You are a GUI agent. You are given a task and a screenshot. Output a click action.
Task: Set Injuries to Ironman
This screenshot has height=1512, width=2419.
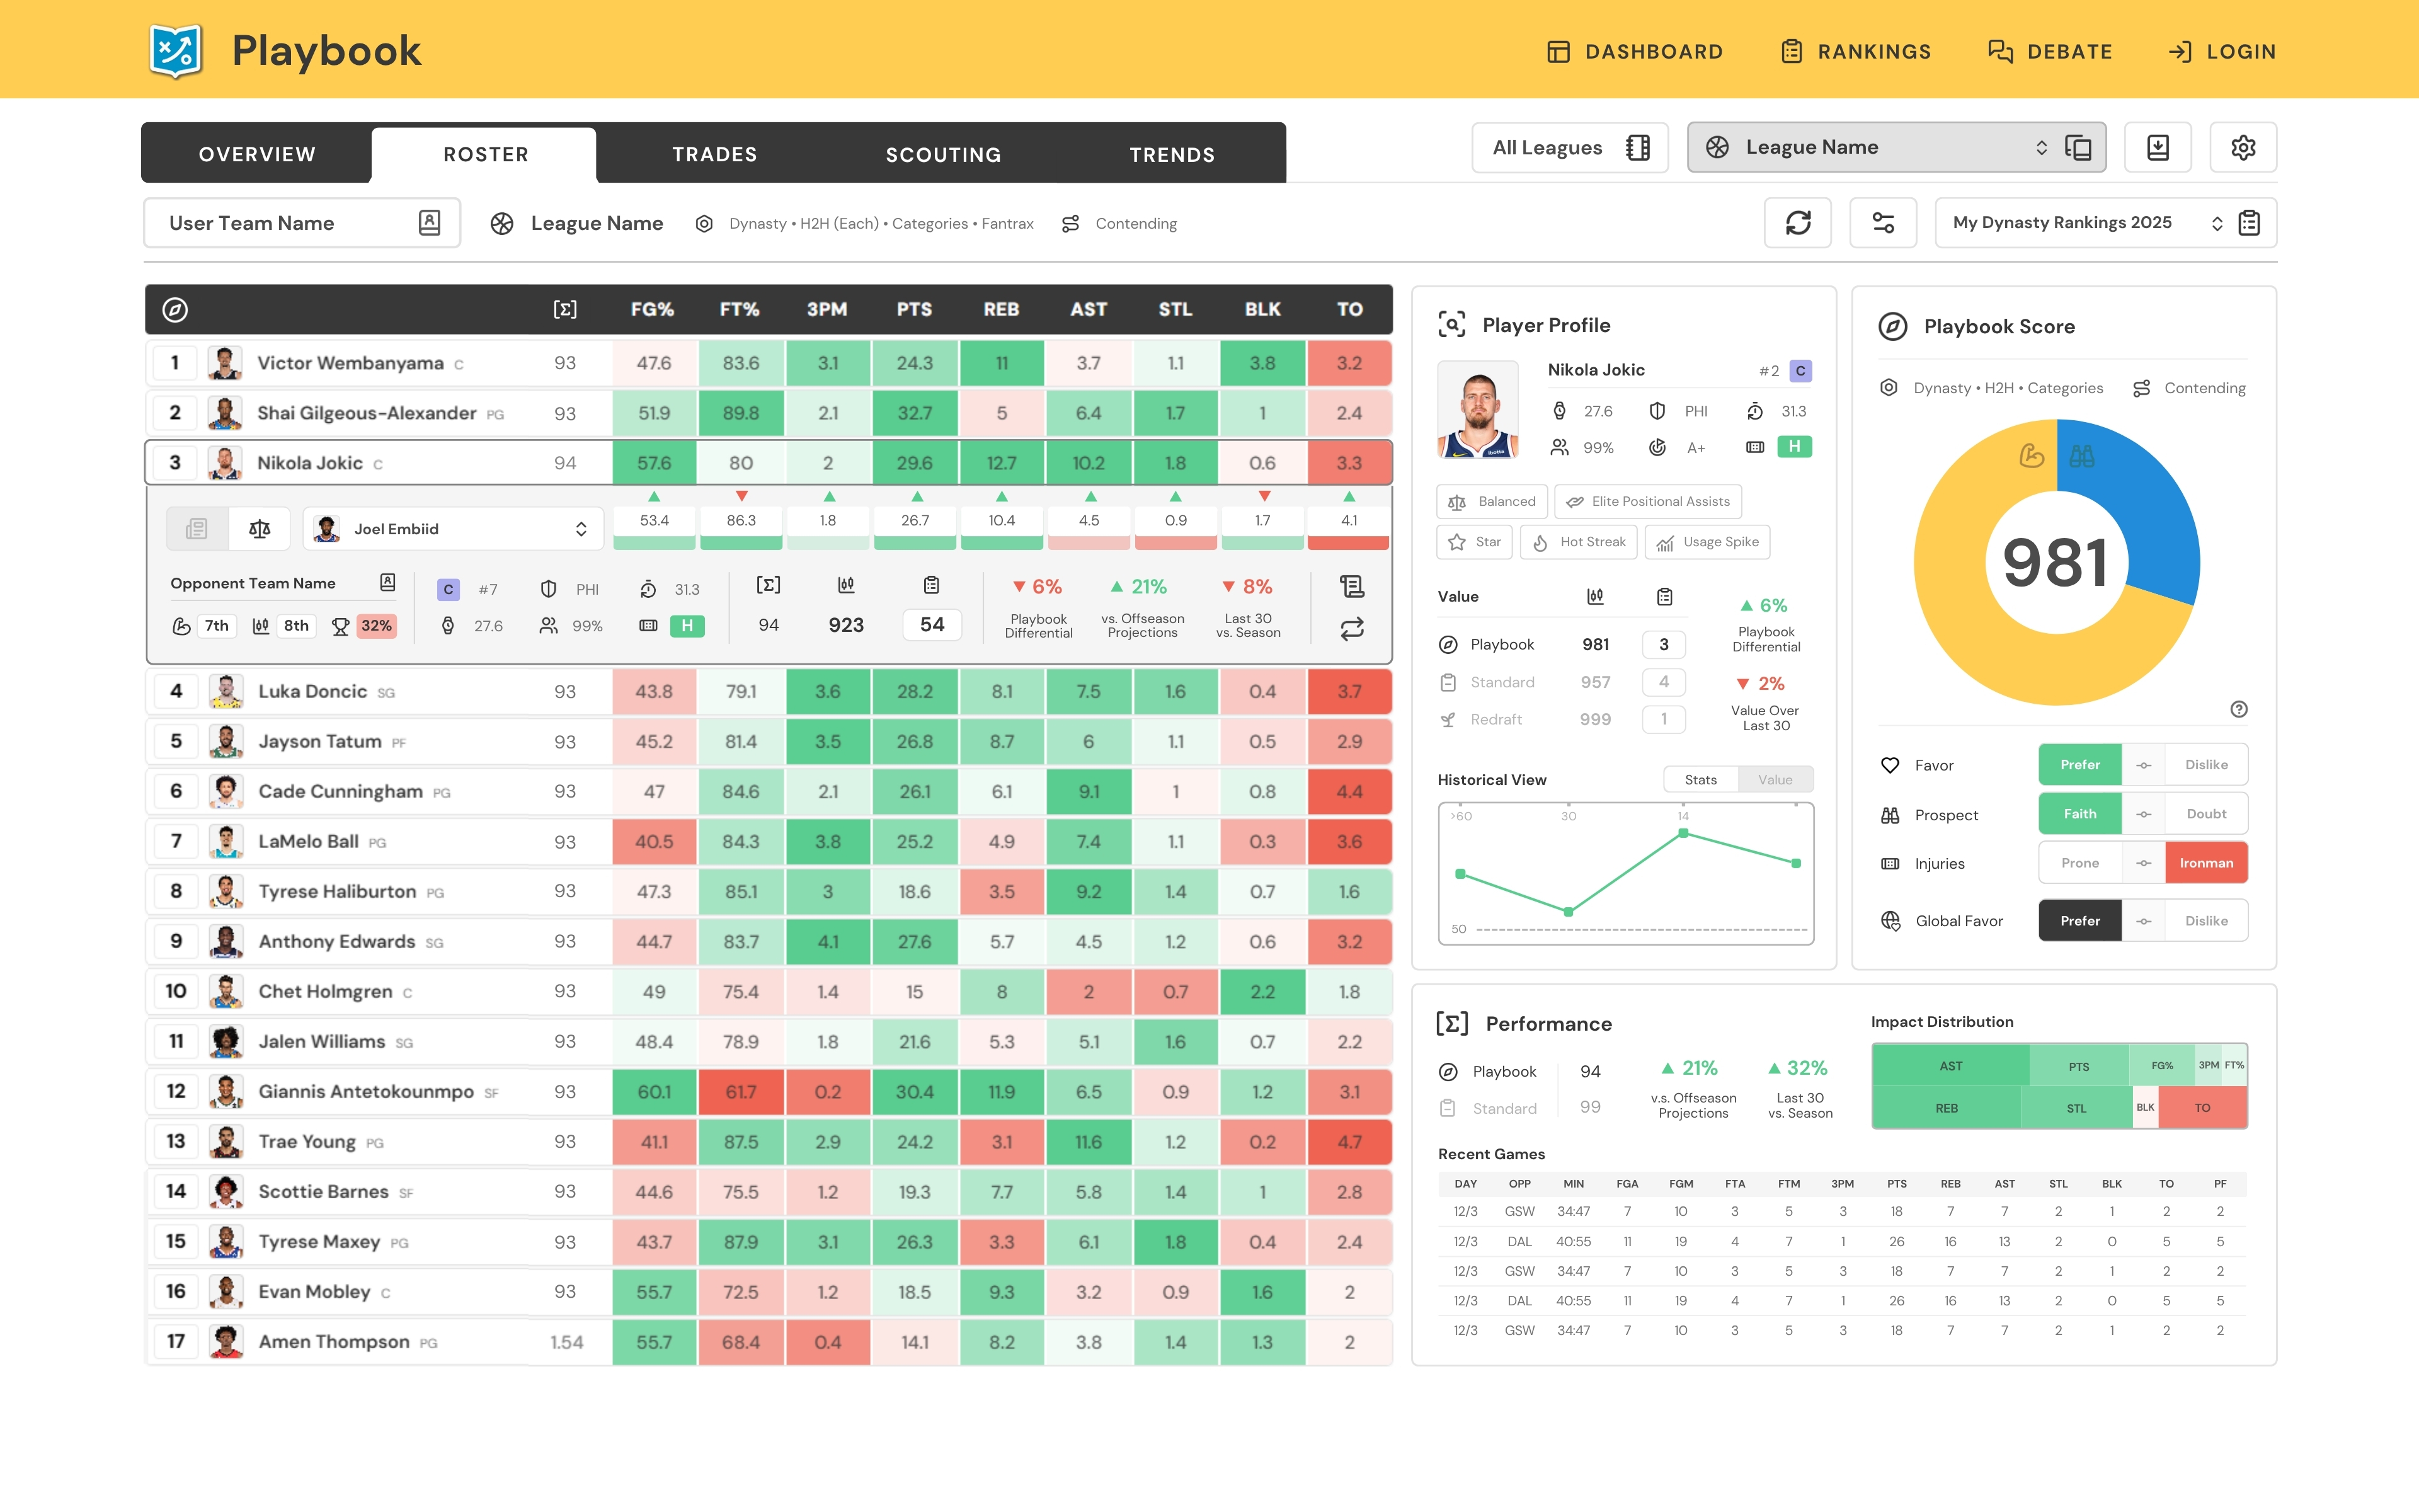click(2206, 863)
